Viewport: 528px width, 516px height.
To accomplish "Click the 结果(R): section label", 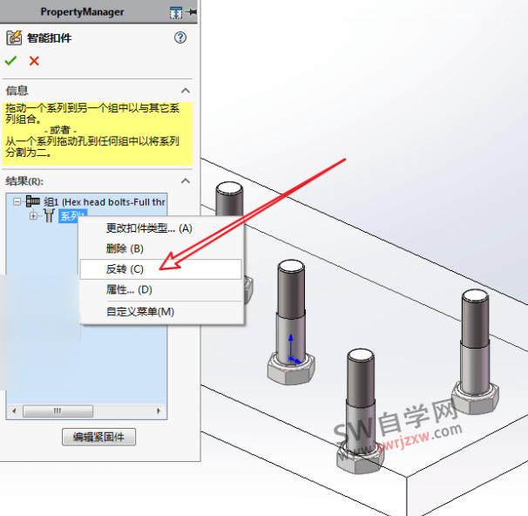I will 24,181.
